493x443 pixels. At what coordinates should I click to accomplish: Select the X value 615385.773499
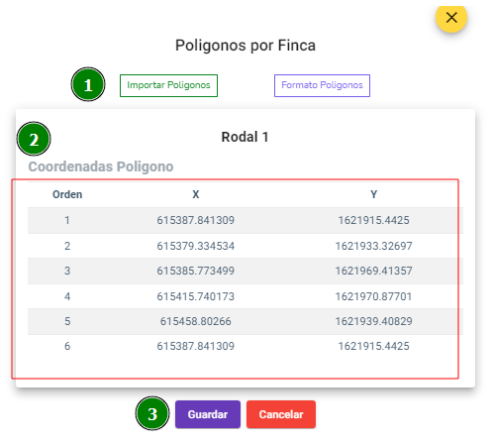[196, 271]
